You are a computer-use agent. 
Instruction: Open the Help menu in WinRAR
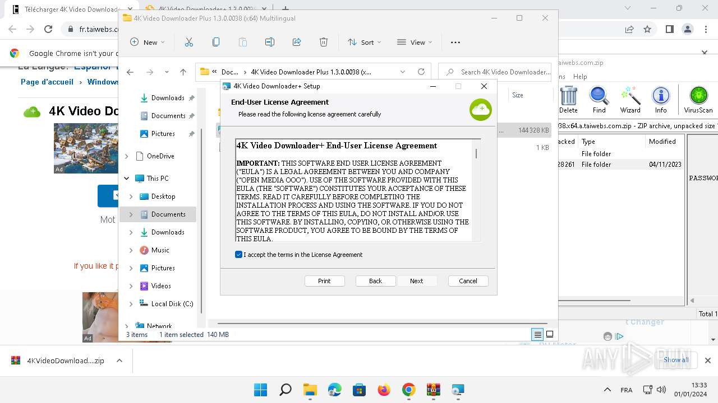click(580, 77)
